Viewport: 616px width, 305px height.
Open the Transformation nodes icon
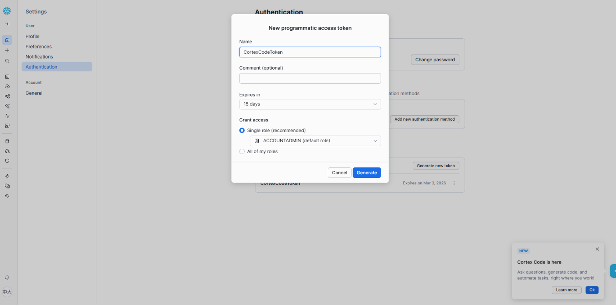[x=7, y=96]
